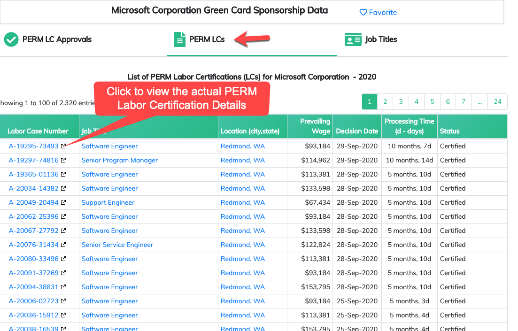Go to pagination page 2
The width and height of the screenshot is (518, 331).
coord(385,102)
